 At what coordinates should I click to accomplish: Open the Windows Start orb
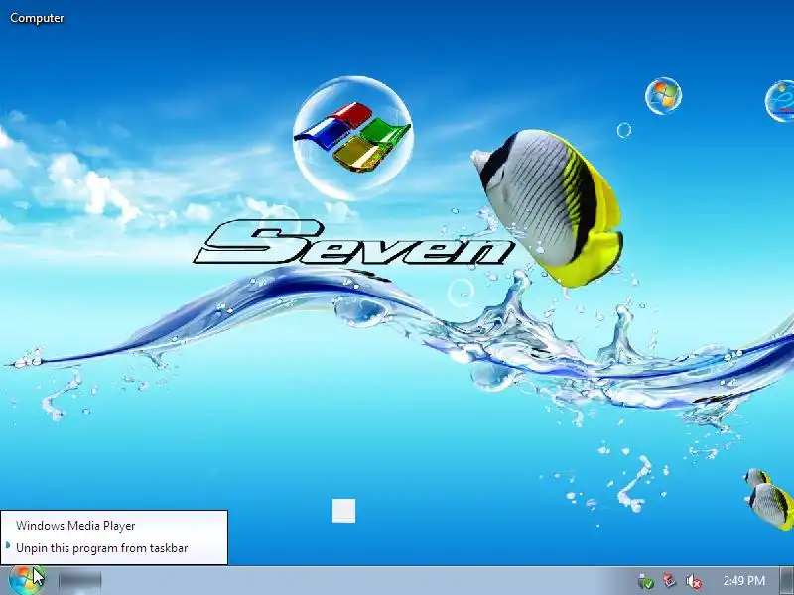(x=26, y=580)
